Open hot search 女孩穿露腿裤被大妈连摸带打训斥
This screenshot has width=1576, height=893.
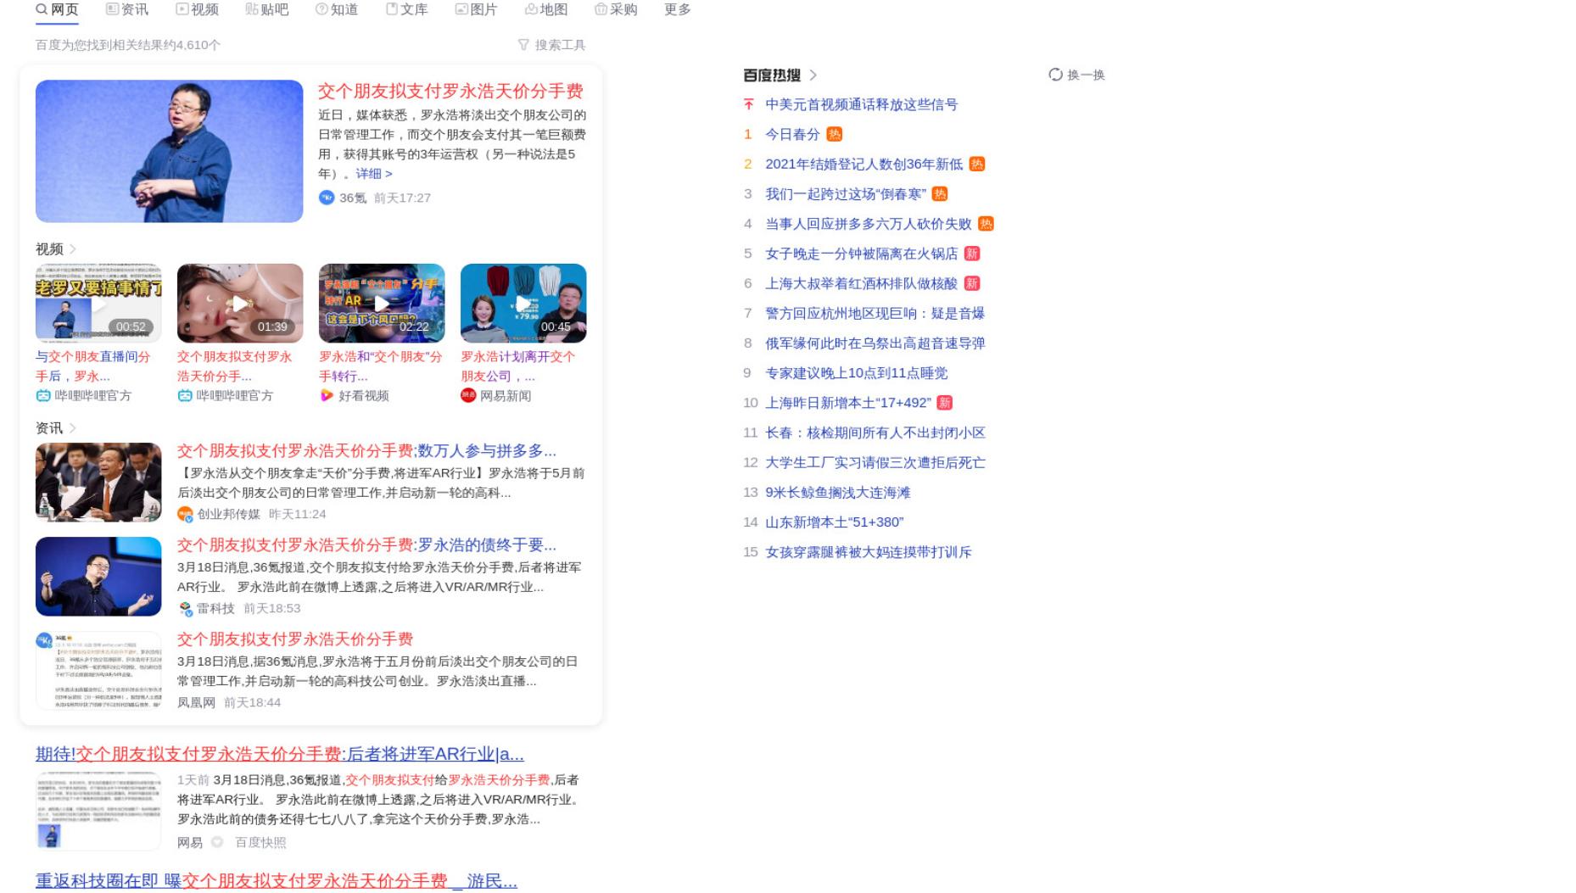(869, 552)
